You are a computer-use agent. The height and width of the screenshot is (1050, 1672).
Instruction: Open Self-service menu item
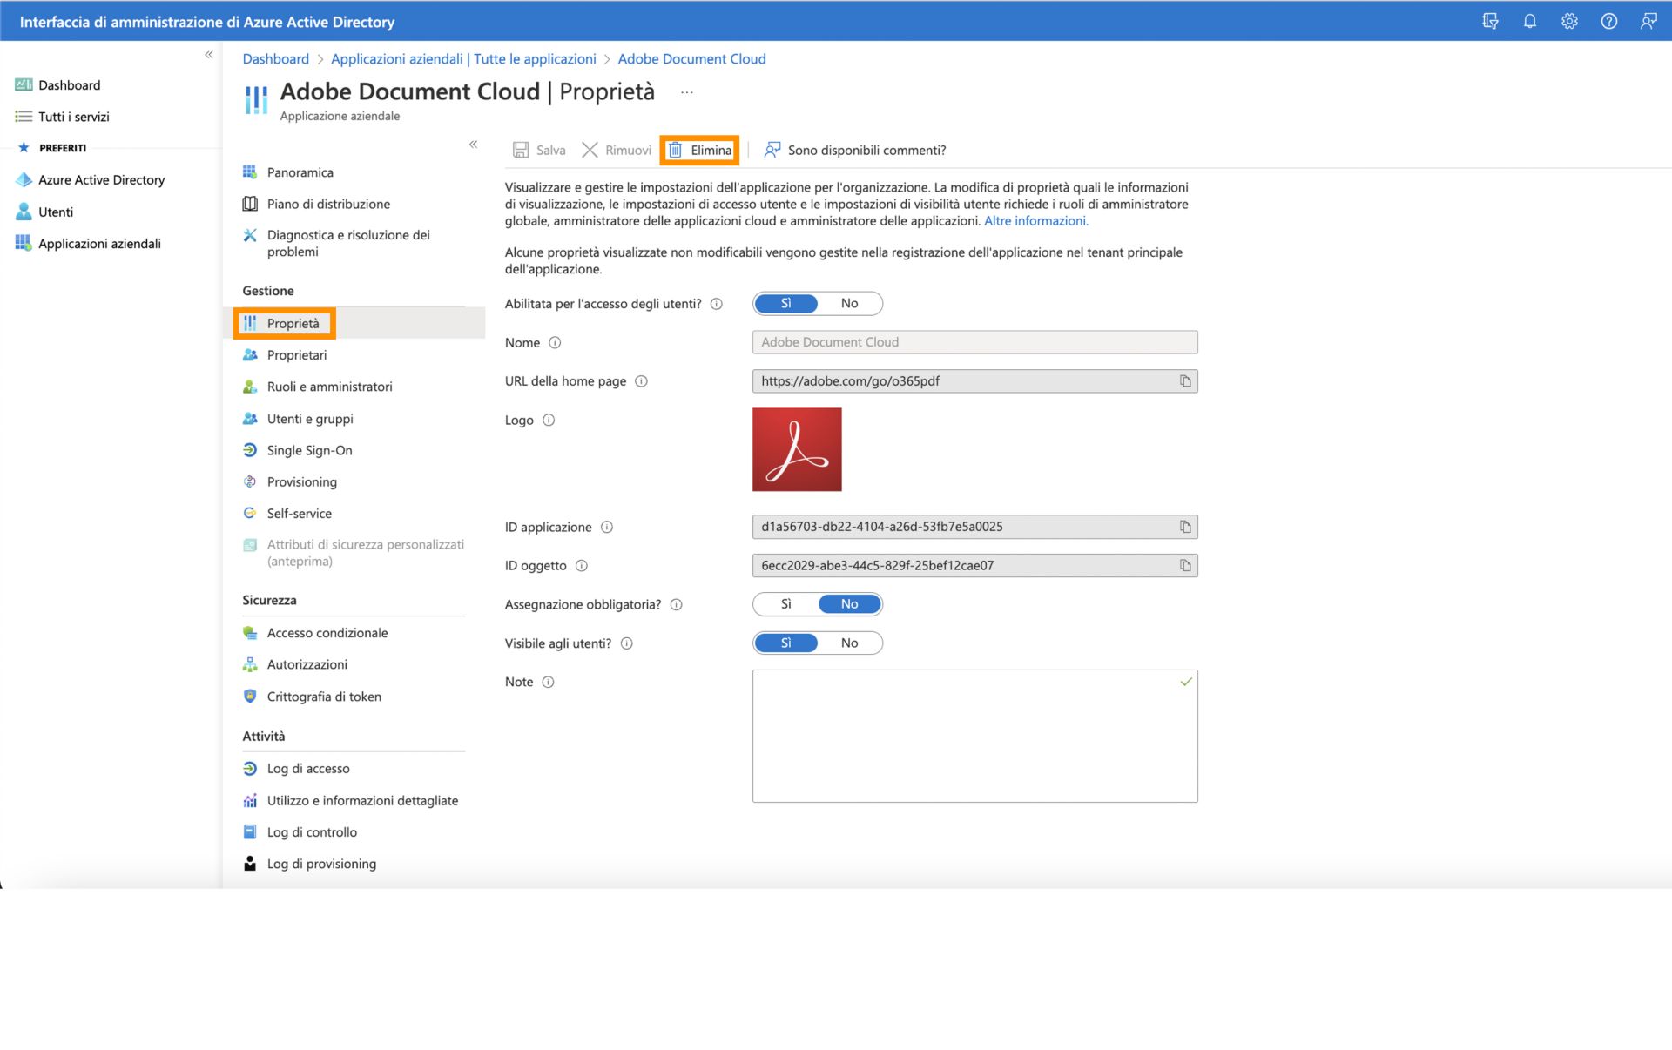click(299, 514)
